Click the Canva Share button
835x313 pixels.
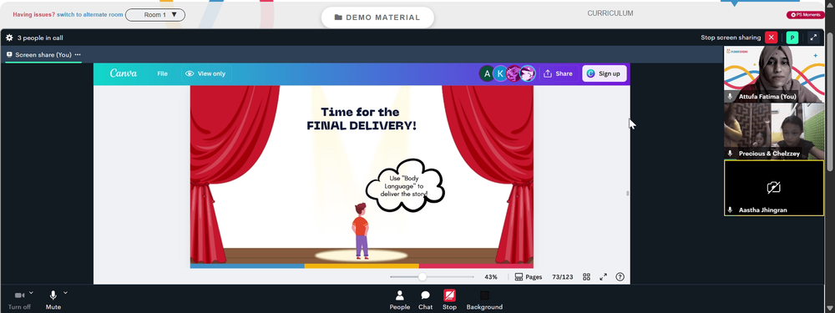coord(558,73)
